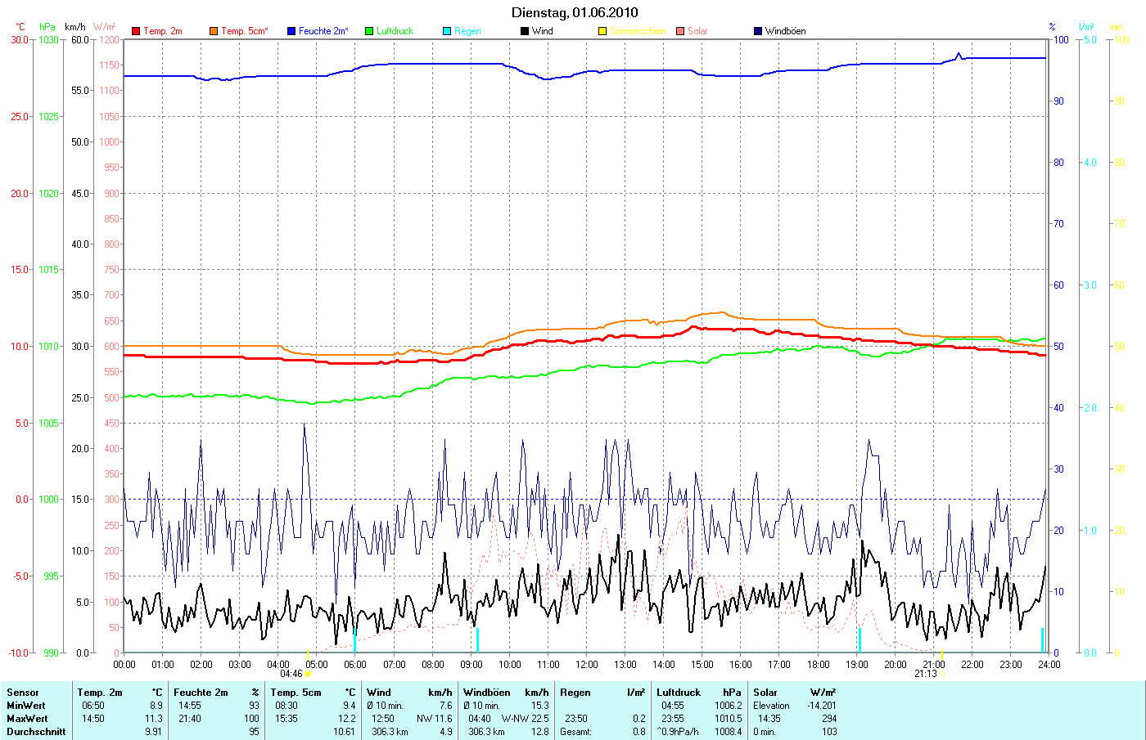Click the cyan Regen legend square
Screen dimensions: 1146x740
point(447,31)
